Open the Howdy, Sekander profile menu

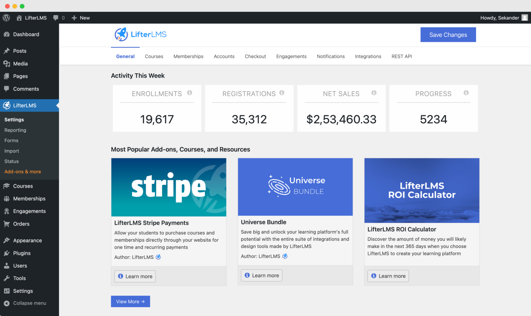(504, 18)
